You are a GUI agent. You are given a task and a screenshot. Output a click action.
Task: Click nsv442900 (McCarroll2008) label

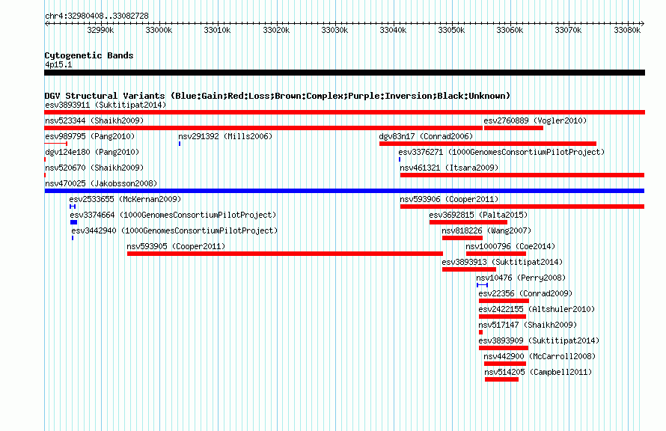click(x=540, y=356)
